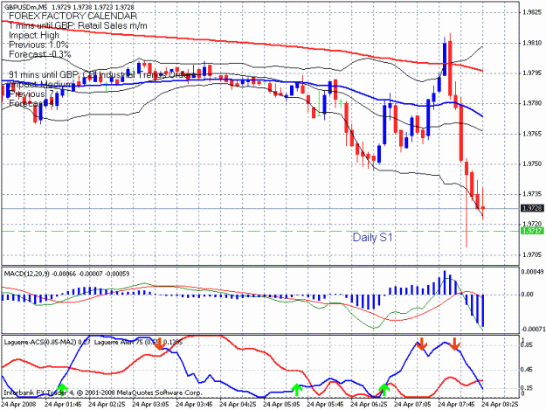The height and width of the screenshot is (410, 546).
Task: Click the green 1.9717 price tag
Action: coord(532,231)
